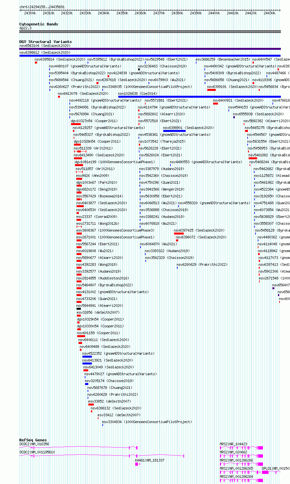Click nsv5892602 (Almarri2020) label
The width and height of the screenshot is (290, 484).
point(162,114)
